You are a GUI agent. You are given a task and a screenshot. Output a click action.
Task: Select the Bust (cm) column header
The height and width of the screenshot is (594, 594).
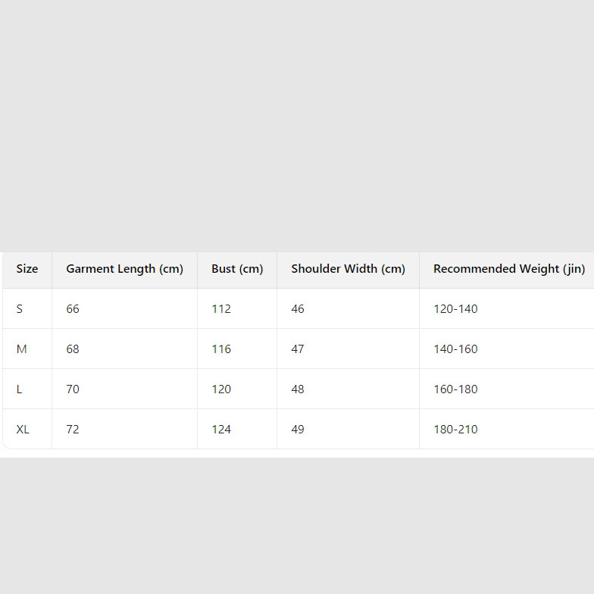click(237, 269)
